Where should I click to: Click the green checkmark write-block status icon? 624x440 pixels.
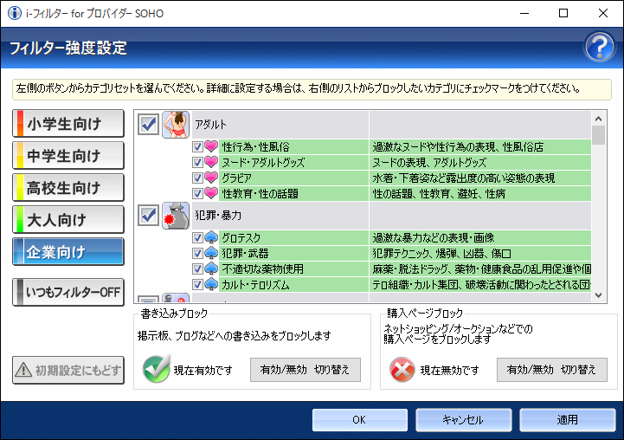[x=156, y=370]
